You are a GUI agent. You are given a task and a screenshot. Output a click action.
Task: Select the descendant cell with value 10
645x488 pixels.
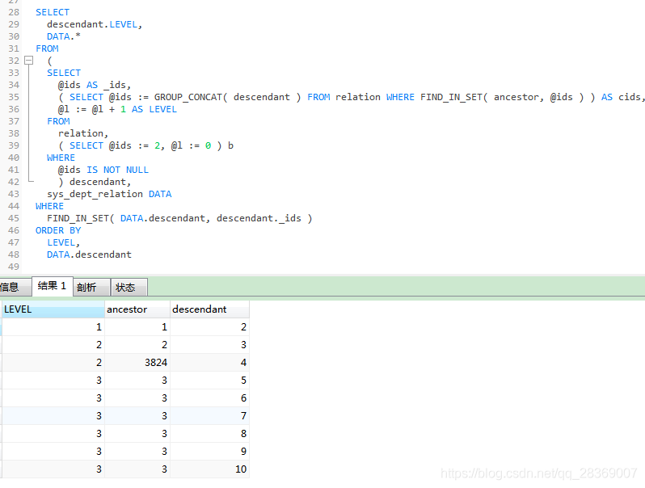(x=209, y=469)
